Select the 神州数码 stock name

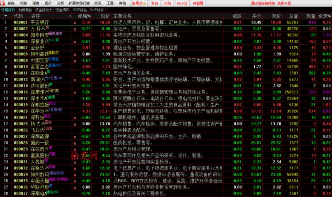40,174
